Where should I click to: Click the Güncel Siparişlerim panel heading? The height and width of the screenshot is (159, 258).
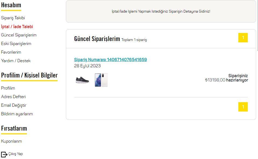coord(97,39)
